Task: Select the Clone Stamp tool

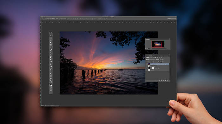Action: [51, 55]
